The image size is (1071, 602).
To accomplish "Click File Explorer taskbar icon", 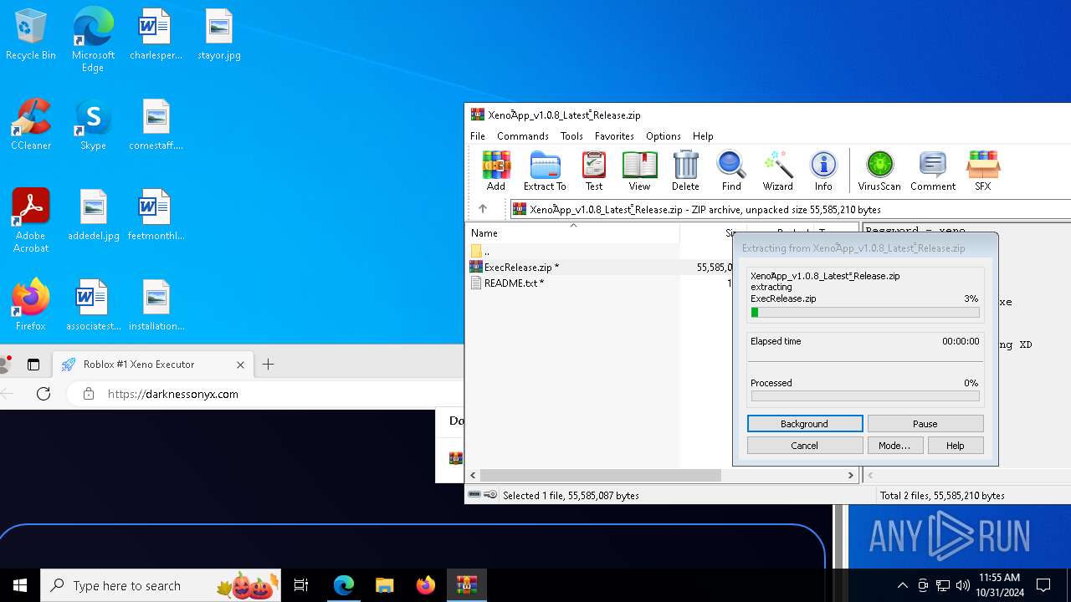I will pos(385,585).
